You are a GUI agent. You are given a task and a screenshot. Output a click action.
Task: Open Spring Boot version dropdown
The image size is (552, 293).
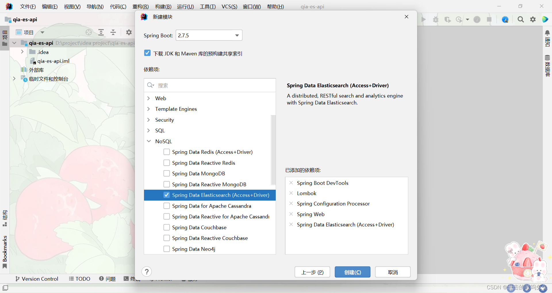pyautogui.click(x=209, y=35)
